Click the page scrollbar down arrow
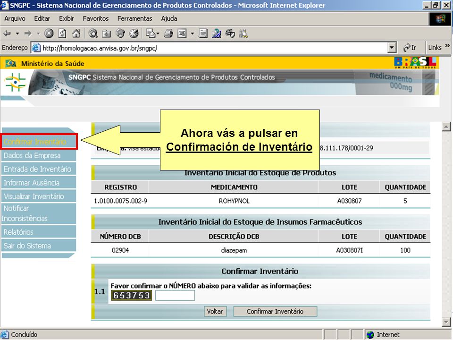This screenshot has height=340, width=453. point(446,322)
